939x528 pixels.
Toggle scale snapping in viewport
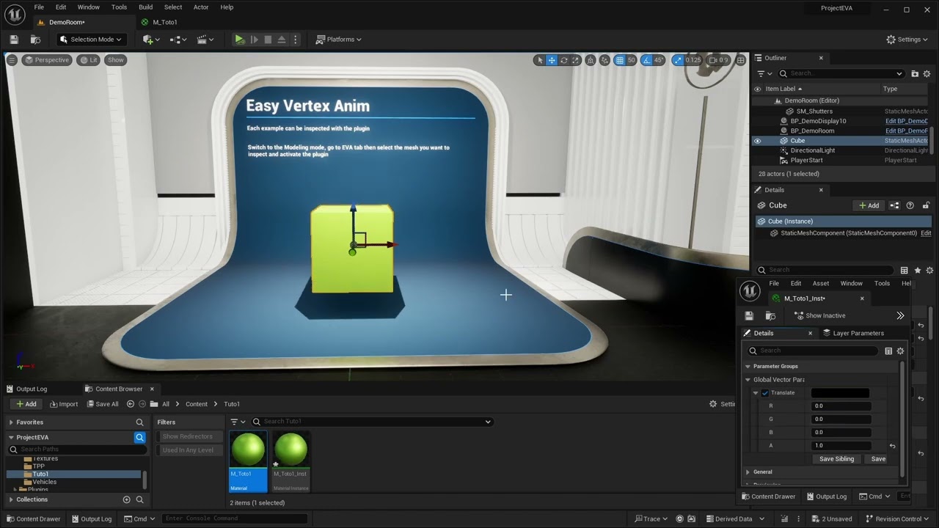click(678, 60)
